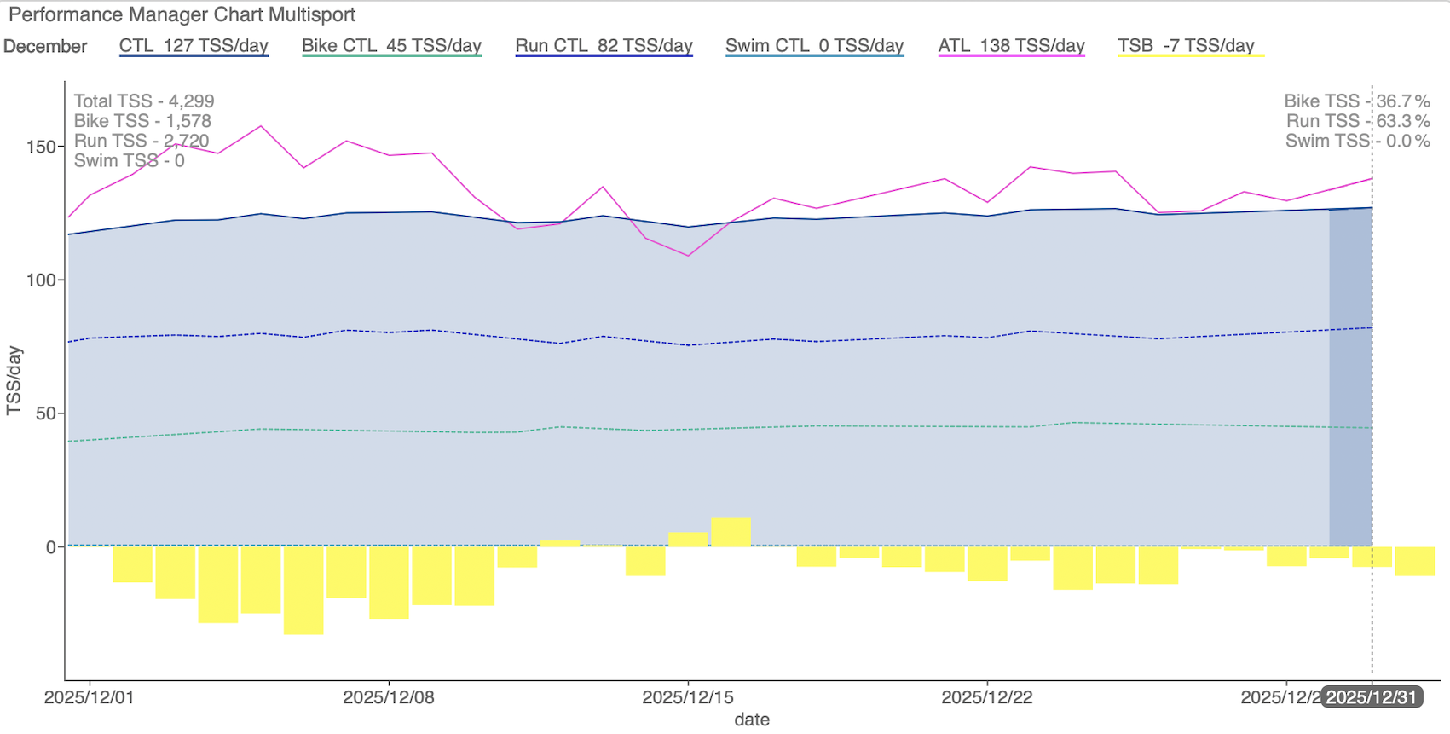Click the lowest dip of the magenta ATL line
The height and width of the screenshot is (734, 1450).
click(x=688, y=256)
